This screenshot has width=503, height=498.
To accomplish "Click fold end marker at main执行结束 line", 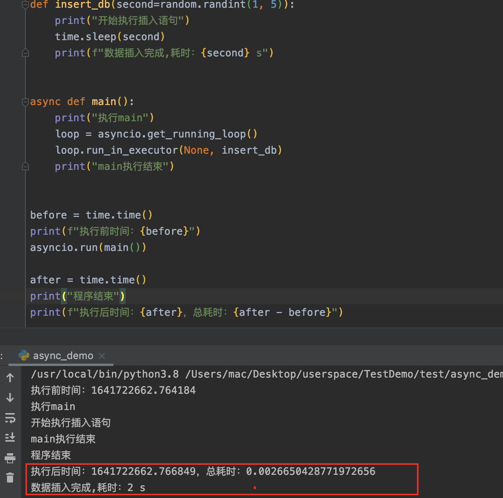I will 25,166.
